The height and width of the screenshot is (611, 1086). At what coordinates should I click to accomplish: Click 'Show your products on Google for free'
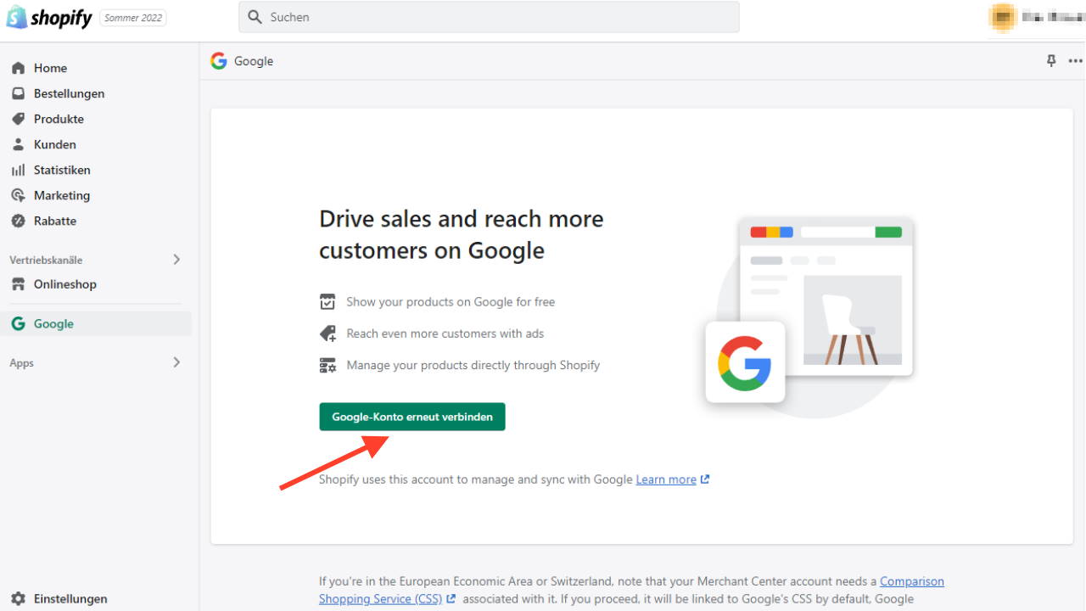click(x=451, y=301)
